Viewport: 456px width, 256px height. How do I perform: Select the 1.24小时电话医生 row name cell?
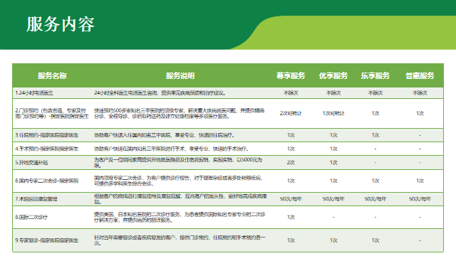(x=34, y=93)
